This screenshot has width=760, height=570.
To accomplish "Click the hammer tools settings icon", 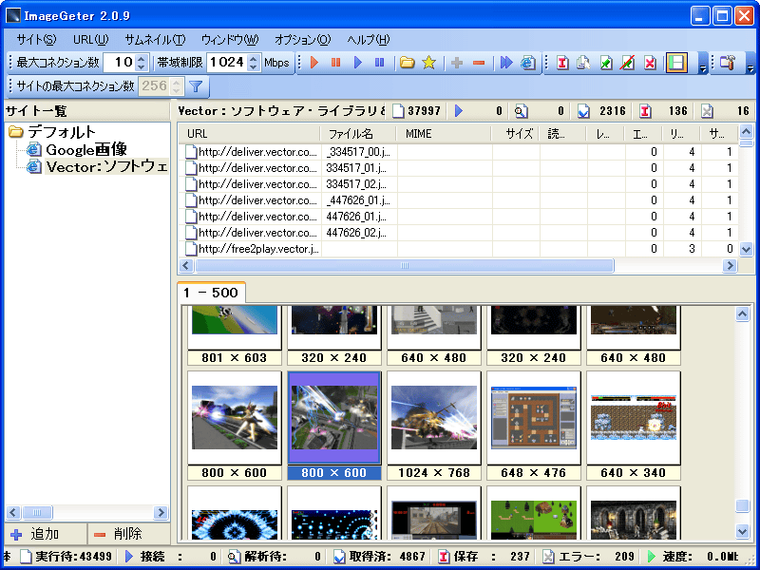I will click(728, 63).
